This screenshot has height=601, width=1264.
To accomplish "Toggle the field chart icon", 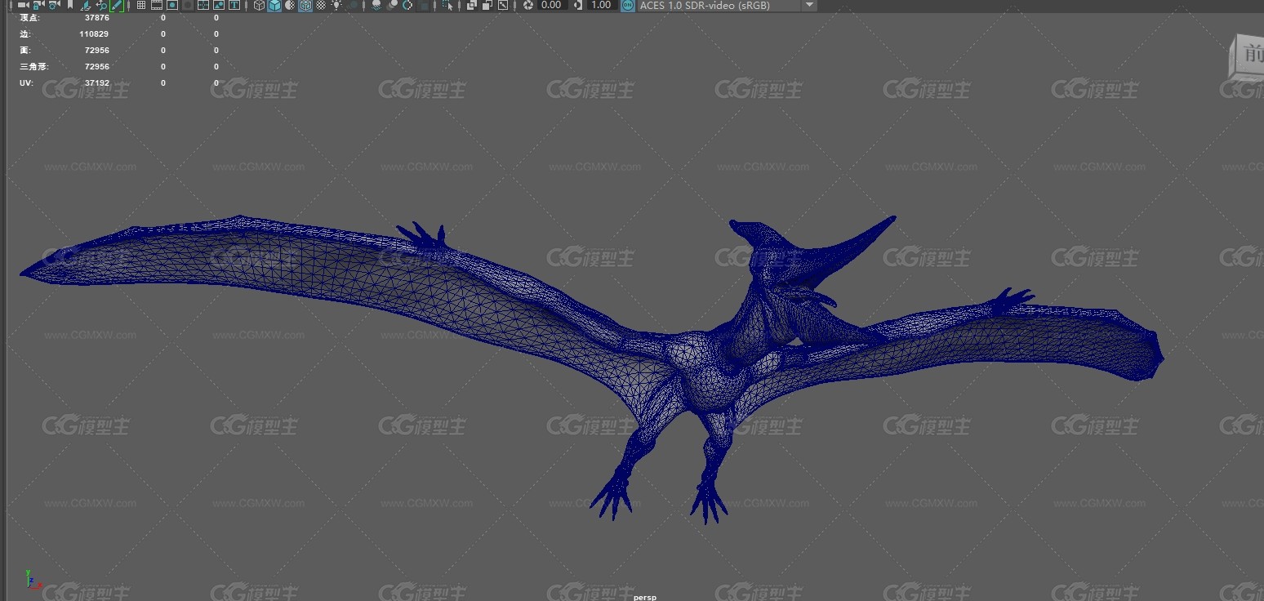I will 203,5.
